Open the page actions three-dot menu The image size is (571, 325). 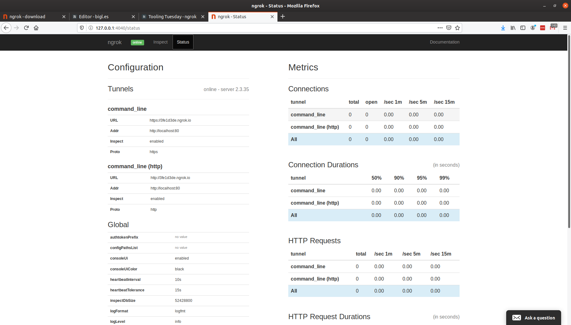(x=440, y=28)
